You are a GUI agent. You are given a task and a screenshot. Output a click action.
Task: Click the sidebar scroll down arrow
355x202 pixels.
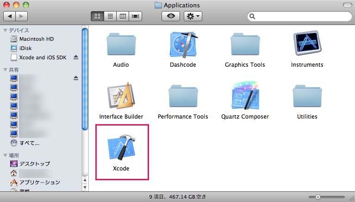point(85,187)
